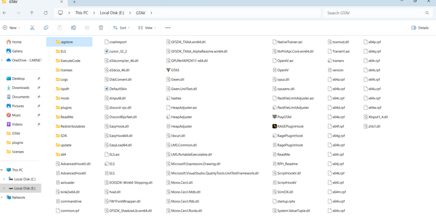This screenshot has width=436, height=222.
Task: Select the update folder
Action: pyautogui.click(x=63, y=145)
